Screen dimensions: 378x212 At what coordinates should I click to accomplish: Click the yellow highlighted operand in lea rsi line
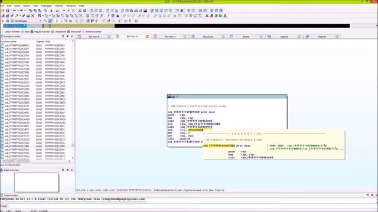point(195,130)
